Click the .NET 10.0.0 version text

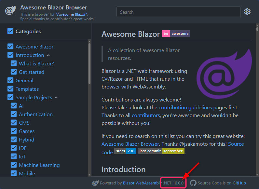point(173,183)
